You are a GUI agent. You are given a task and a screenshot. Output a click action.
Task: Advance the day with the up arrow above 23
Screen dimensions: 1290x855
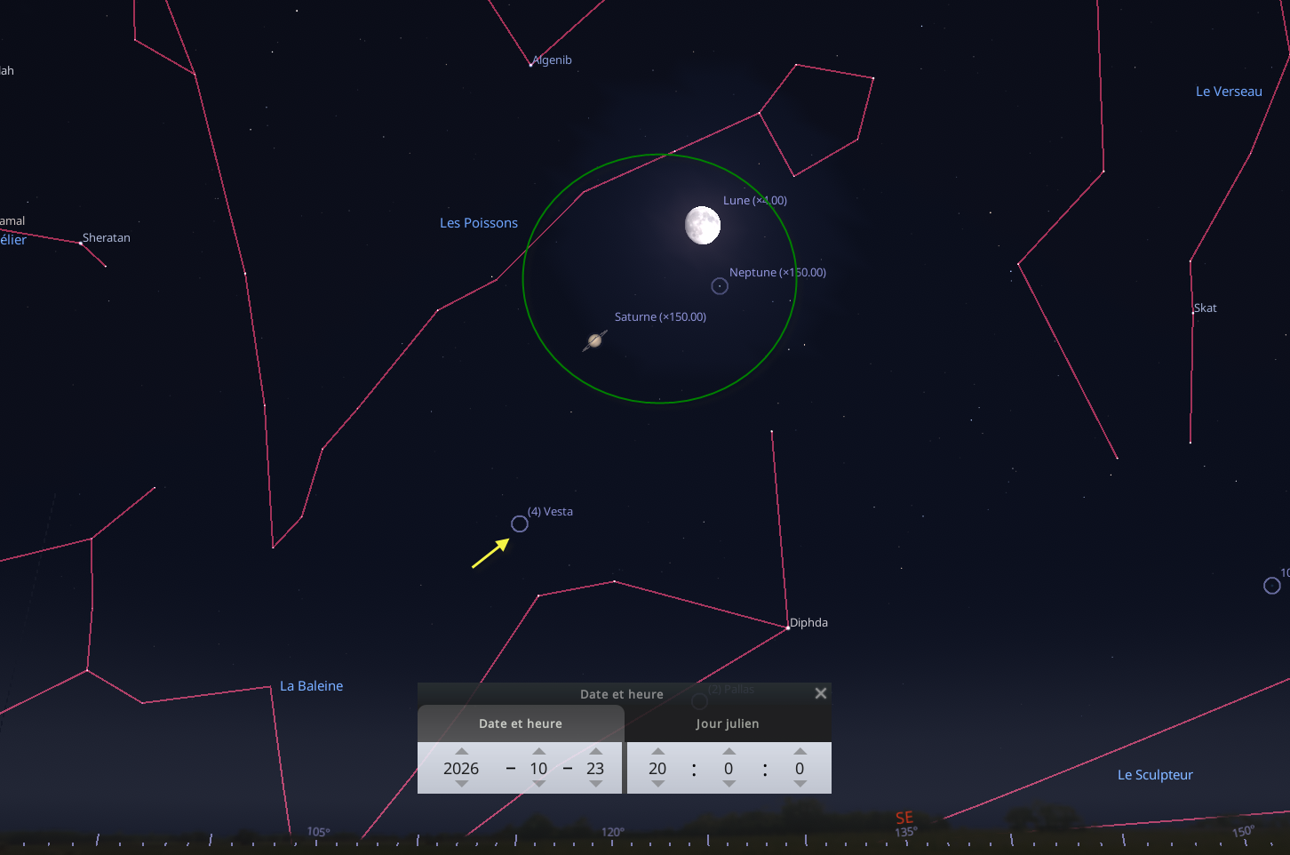595,751
